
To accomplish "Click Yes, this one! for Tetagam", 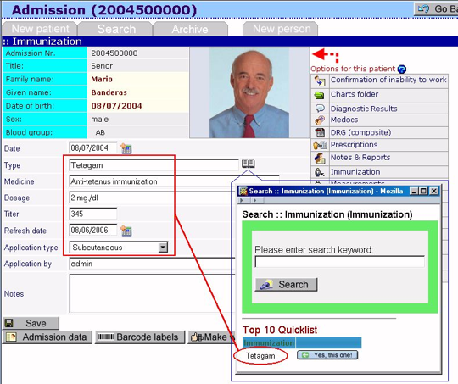I will click(x=327, y=355).
